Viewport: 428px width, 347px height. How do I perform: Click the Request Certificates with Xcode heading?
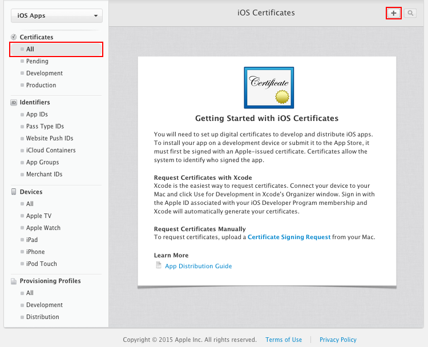pyautogui.click(x=203, y=177)
